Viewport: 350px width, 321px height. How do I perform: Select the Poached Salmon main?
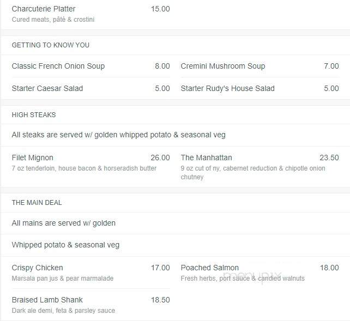[209, 268]
